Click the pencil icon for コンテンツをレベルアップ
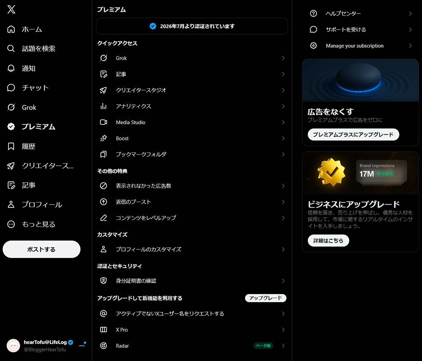 [104, 218]
